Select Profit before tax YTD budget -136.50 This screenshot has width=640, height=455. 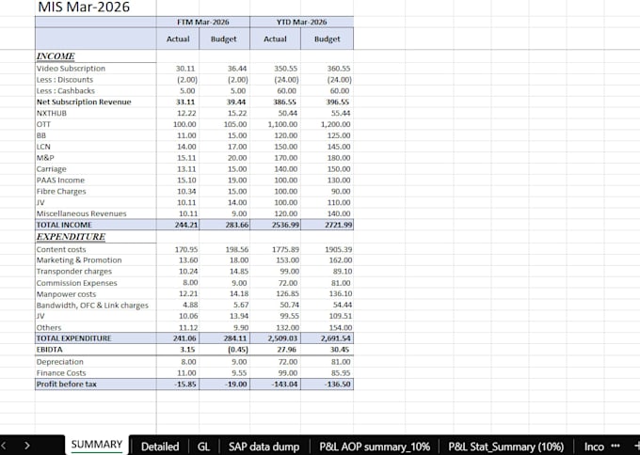click(x=338, y=384)
